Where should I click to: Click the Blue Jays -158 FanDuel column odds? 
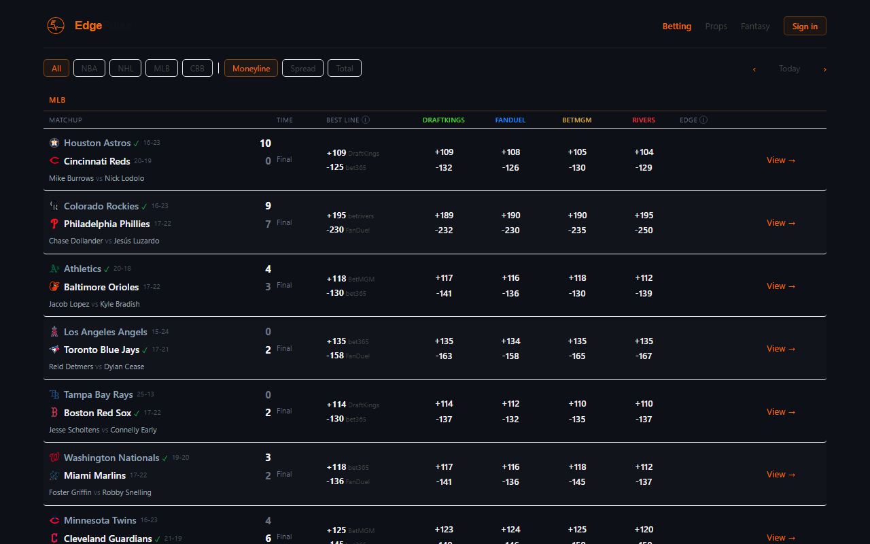pos(510,356)
